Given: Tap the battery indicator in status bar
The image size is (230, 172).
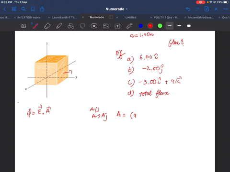Looking at the screenshot, I should click(x=226, y=2).
